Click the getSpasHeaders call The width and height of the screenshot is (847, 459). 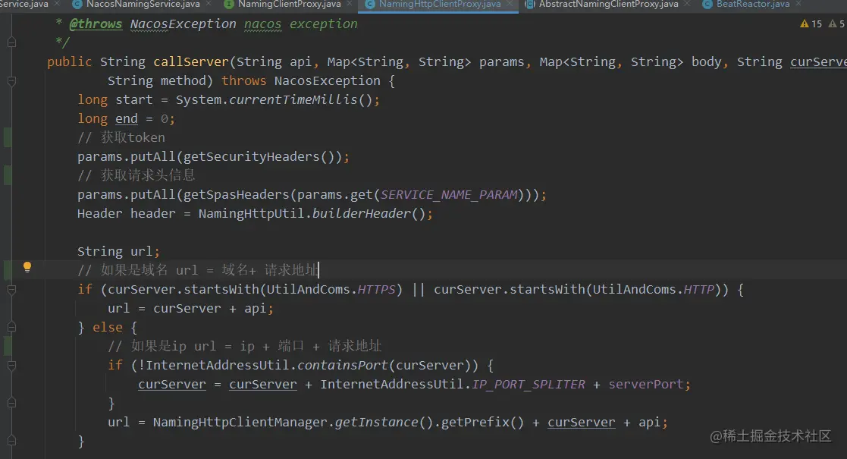click(x=237, y=194)
